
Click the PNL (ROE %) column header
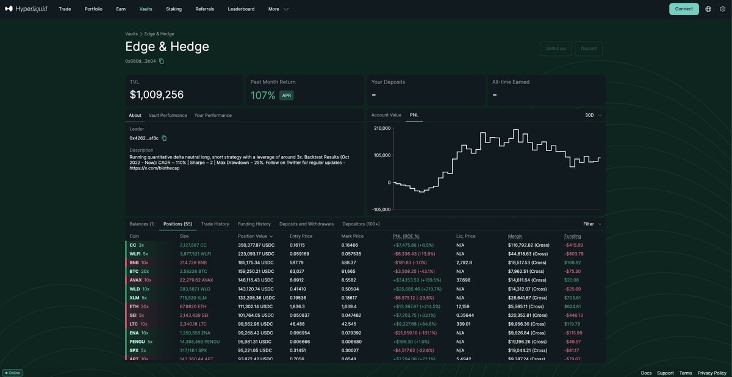click(x=407, y=236)
